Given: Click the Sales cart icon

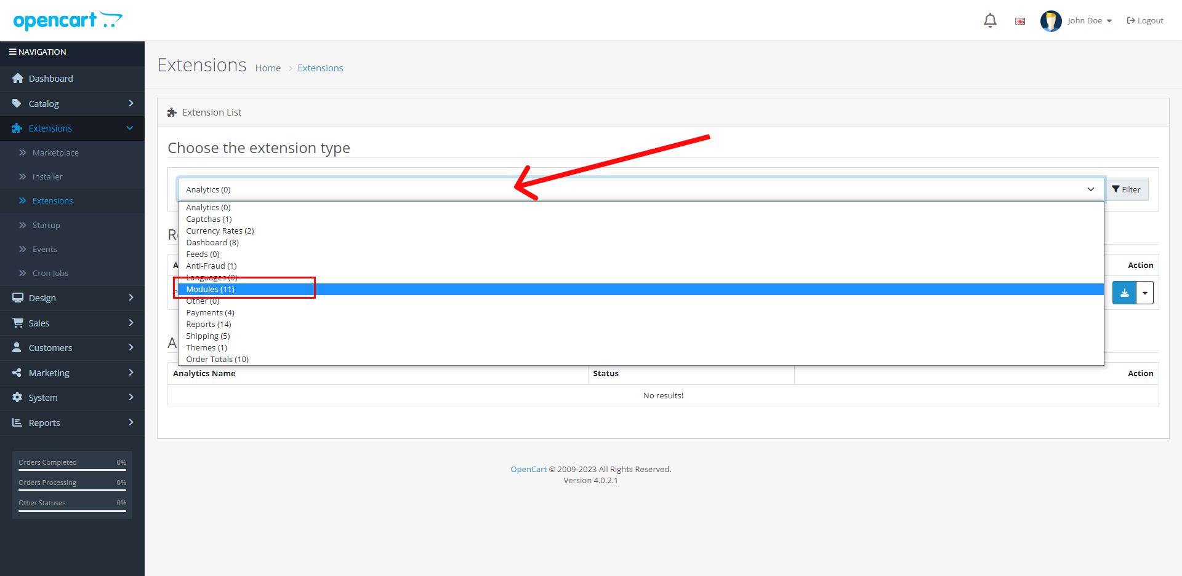Looking at the screenshot, I should point(18,323).
